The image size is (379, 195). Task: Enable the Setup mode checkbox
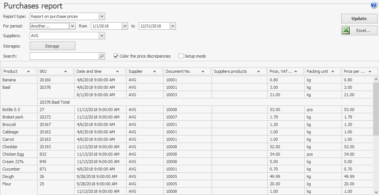pos(181,56)
